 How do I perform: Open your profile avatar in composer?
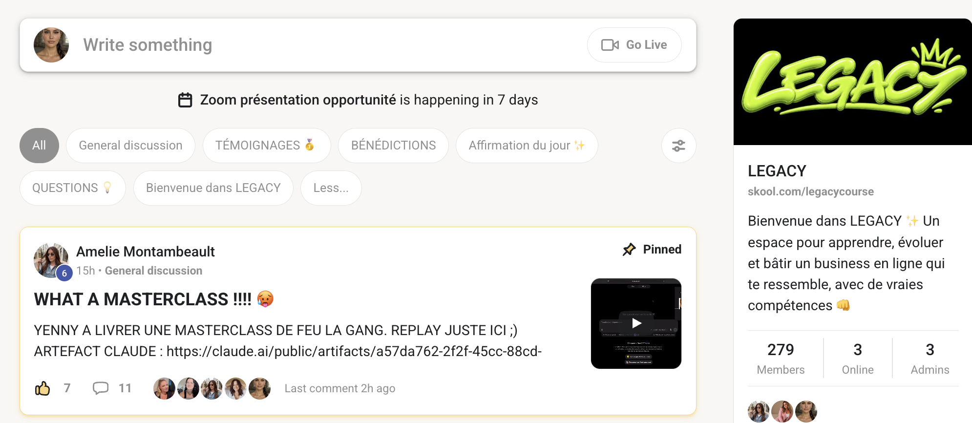point(51,45)
